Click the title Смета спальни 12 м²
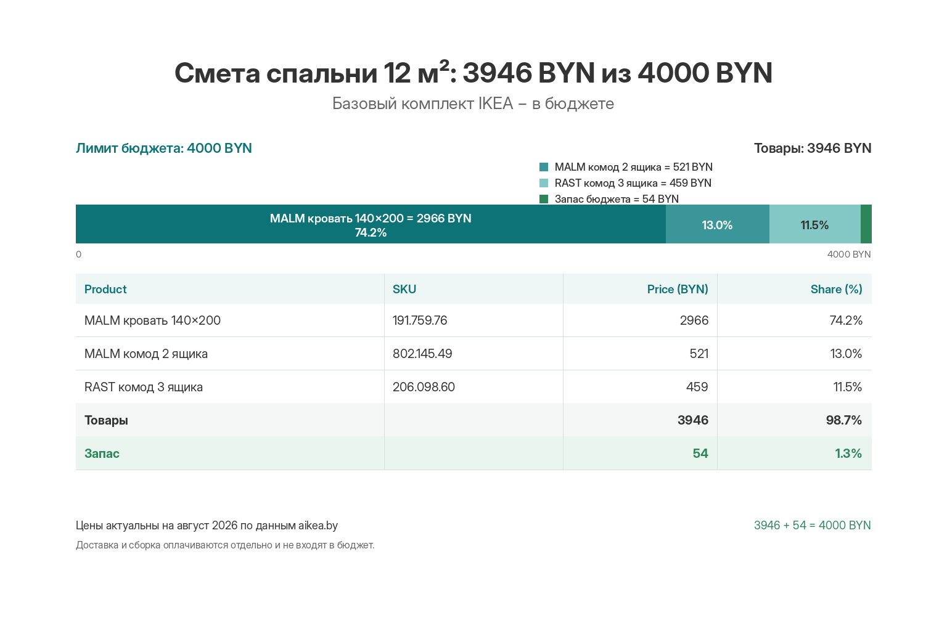Viewport: 947px width, 631px height. pos(473,73)
